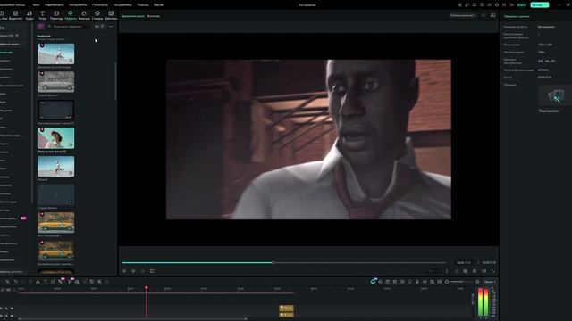Screen dimensions: 572x321
Task: Open the filter dropdown beside effects search
Action: coord(99,26)
